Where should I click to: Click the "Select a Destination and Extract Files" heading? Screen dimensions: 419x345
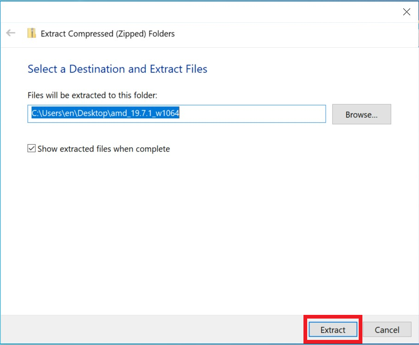pos(117,69)
